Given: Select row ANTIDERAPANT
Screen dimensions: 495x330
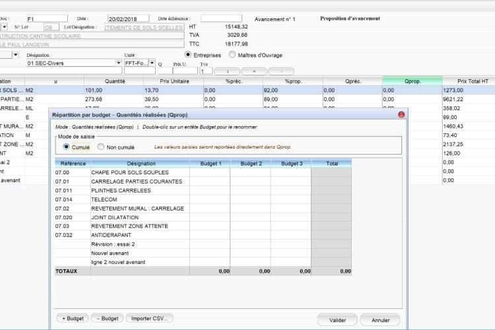Looking at the screenshot, I should coord(203,235).
